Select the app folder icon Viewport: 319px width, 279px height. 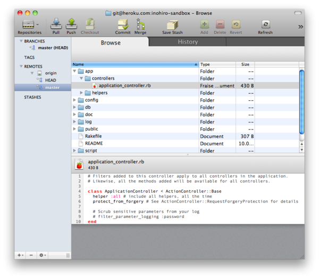[x=81, y=71]
